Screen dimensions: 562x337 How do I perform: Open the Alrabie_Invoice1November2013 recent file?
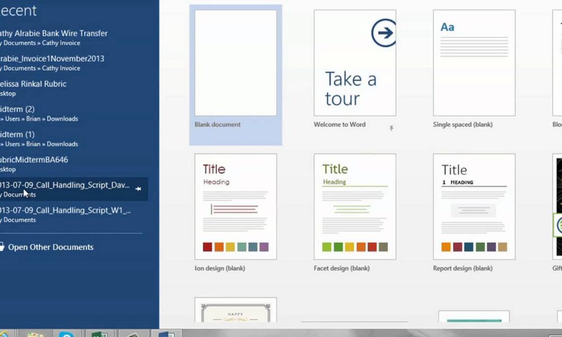click(x=52, y=58)
